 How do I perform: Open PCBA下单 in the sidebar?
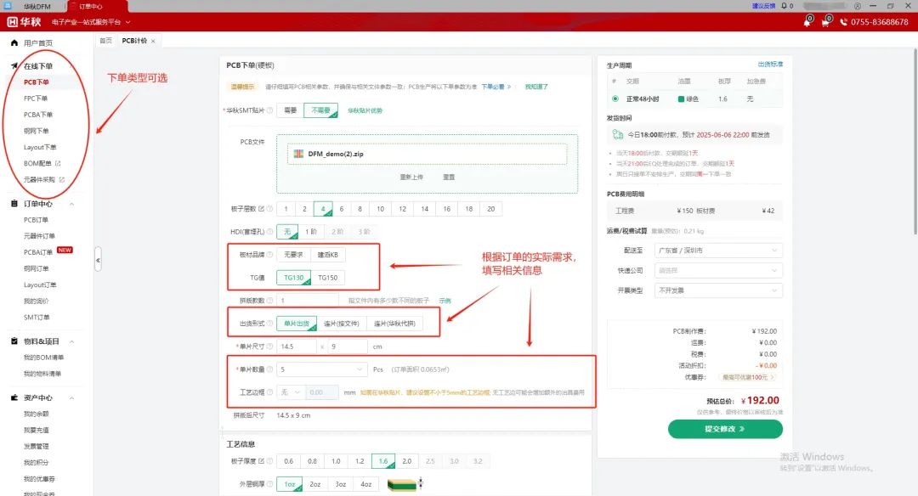38,115
